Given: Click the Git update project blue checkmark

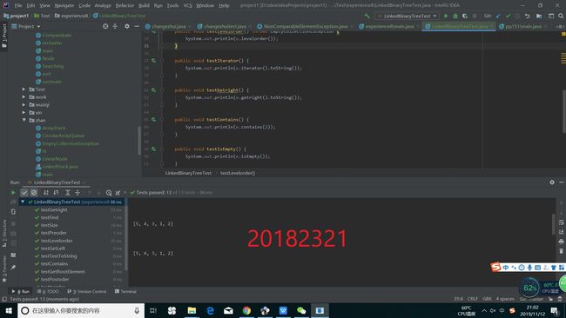Looking at the screenshot, I should (498, 16).
